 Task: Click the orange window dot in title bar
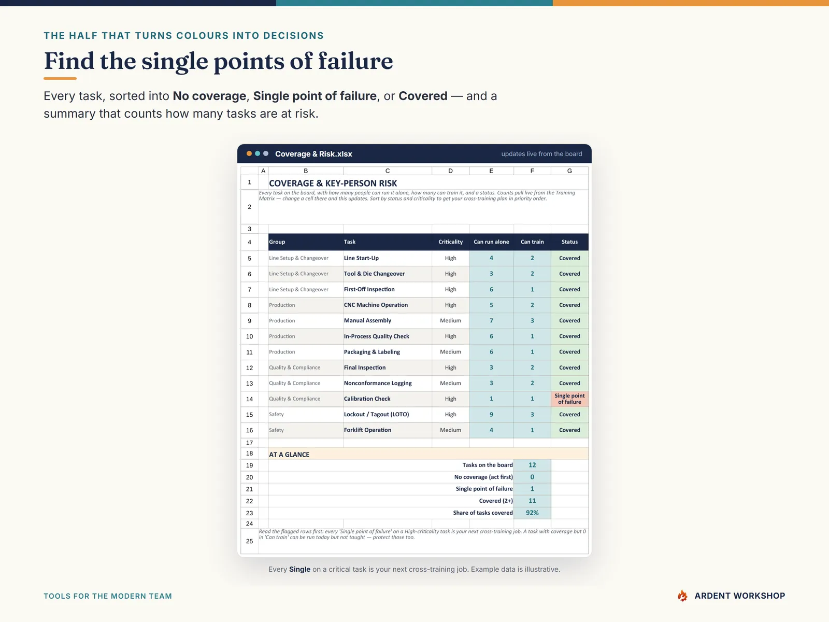coord(249,153)
